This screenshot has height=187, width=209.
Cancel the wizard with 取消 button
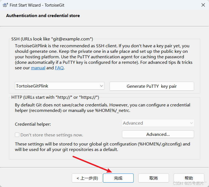click(154, 178)
